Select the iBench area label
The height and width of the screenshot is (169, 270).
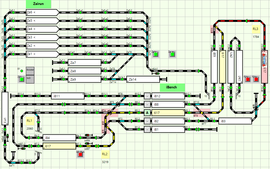(x=172, y=87)
